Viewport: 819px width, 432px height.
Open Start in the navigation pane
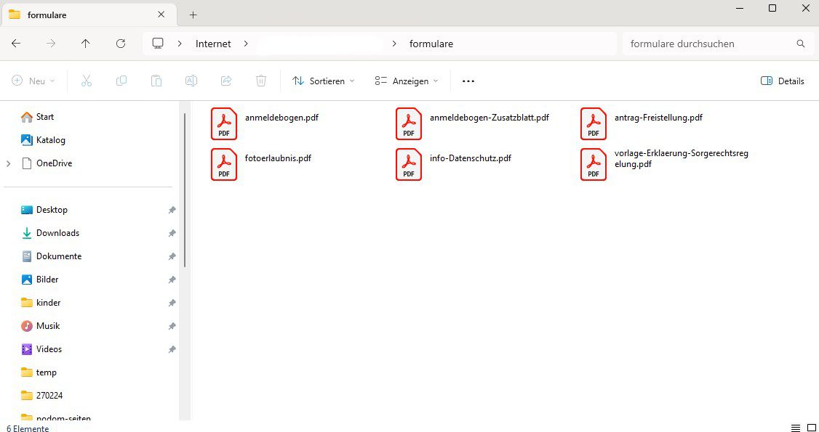coord(45,117)
